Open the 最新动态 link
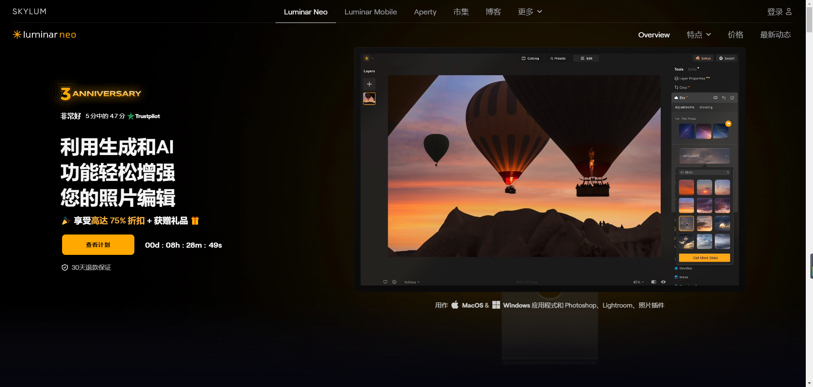This screenshot has height=387, width=813. [x=776, y=35]
